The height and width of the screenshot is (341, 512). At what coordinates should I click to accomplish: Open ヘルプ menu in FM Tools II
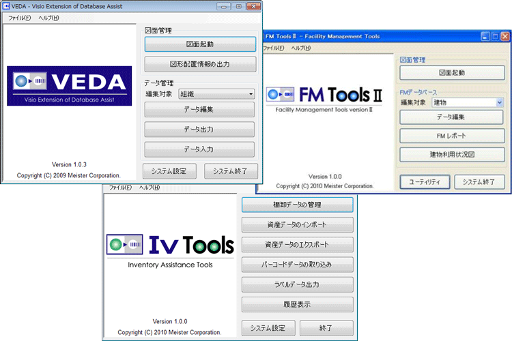[301, 48]
